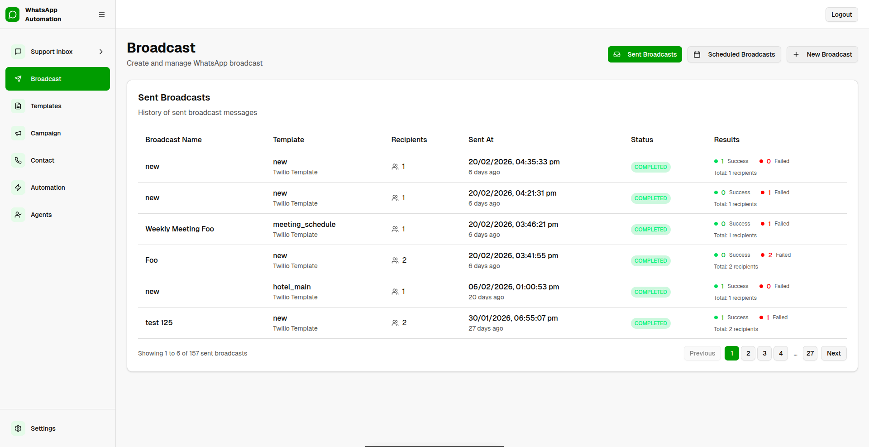Toggle the sidebar with the hamburger menu
Viewport: 869px width, 447px height.
point(101,14)
